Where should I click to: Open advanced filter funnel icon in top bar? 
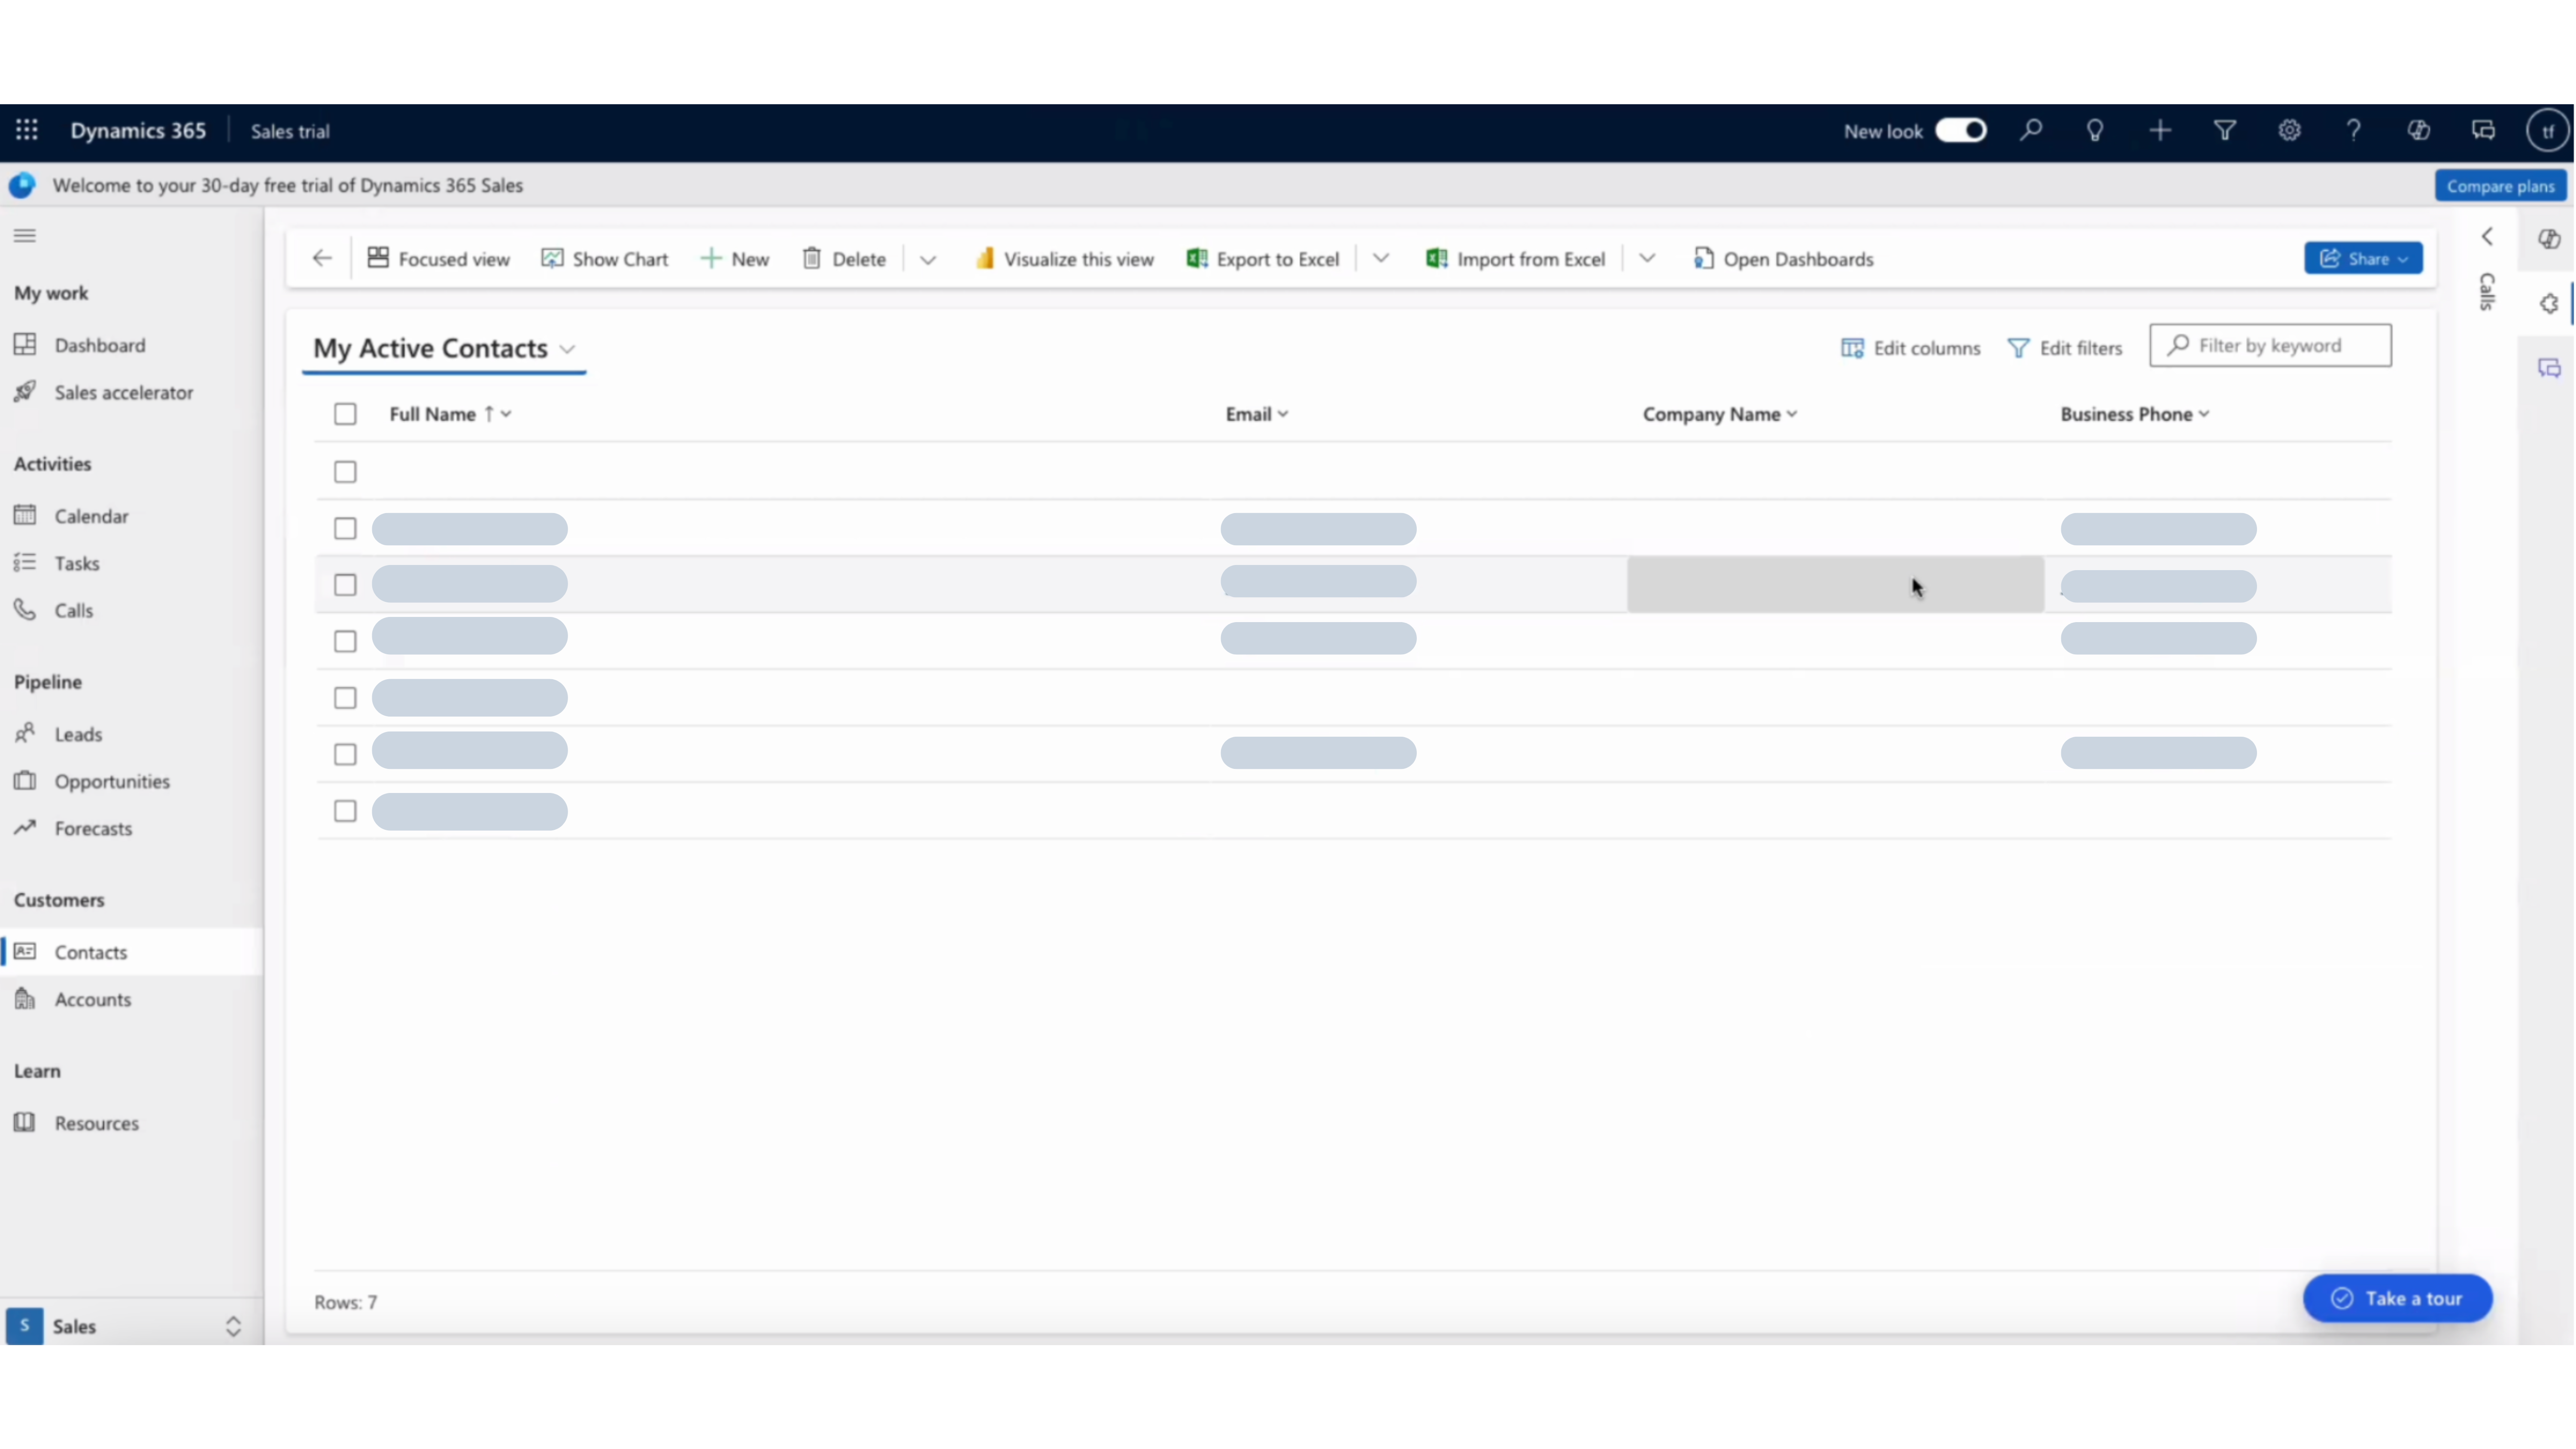pos(2225,130)
